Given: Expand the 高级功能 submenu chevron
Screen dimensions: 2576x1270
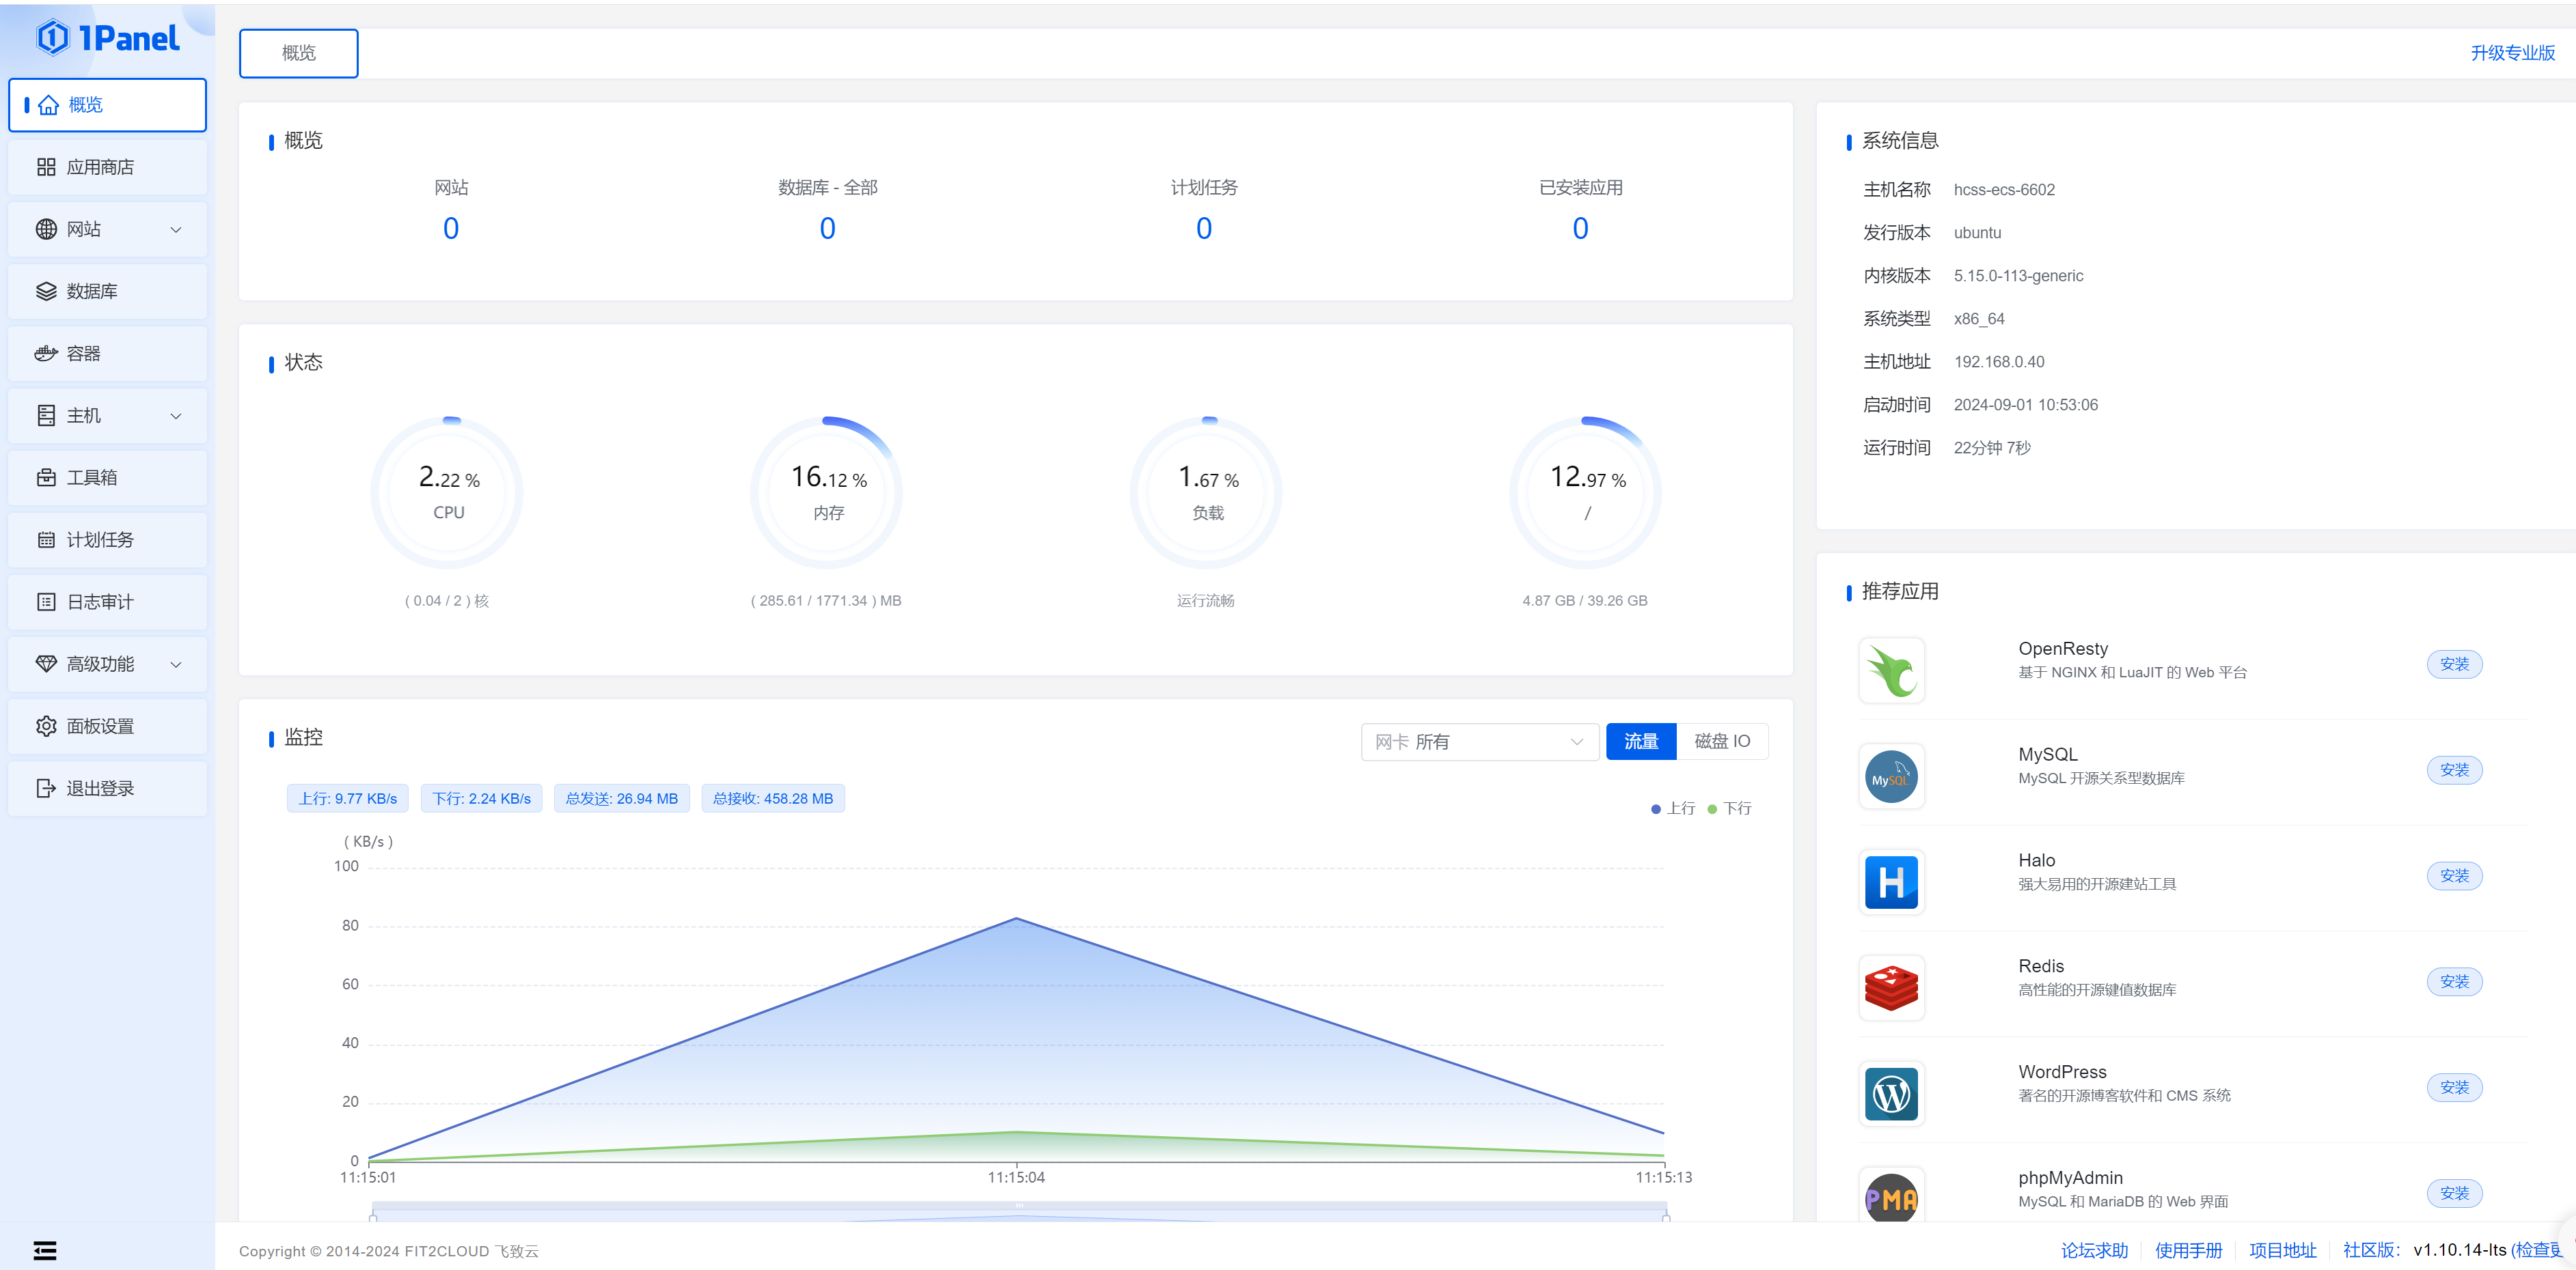Looking at the screenshot, I should pyautogui.click(x=176, y=664).
